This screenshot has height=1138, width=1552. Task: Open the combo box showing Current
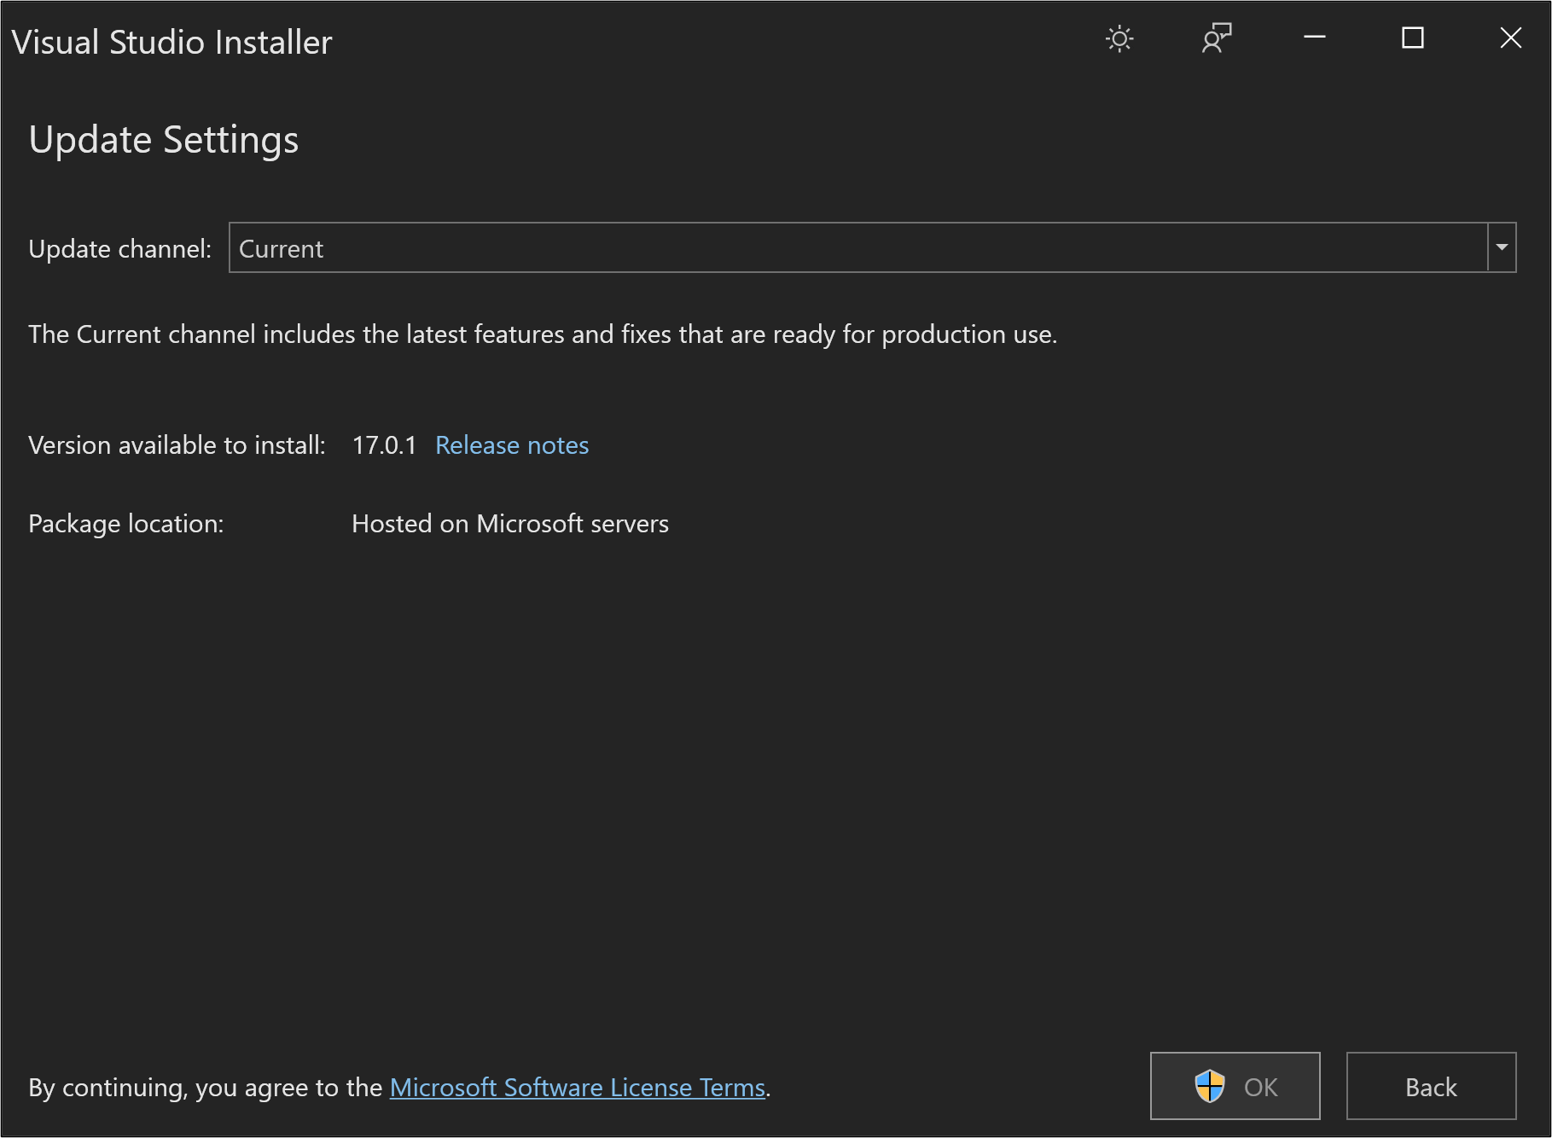(857, 247)
